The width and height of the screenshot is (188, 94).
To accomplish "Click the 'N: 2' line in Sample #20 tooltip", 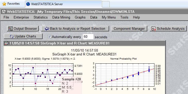I will [65, 83].
